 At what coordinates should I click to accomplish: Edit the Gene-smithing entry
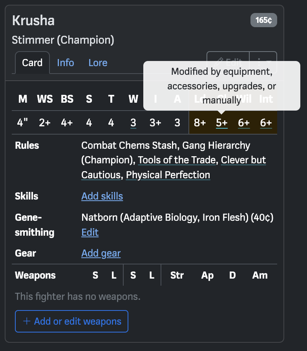pyautogui.click(x=90, y=232)
